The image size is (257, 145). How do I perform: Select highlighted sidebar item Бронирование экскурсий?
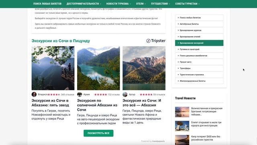(199, 43)
